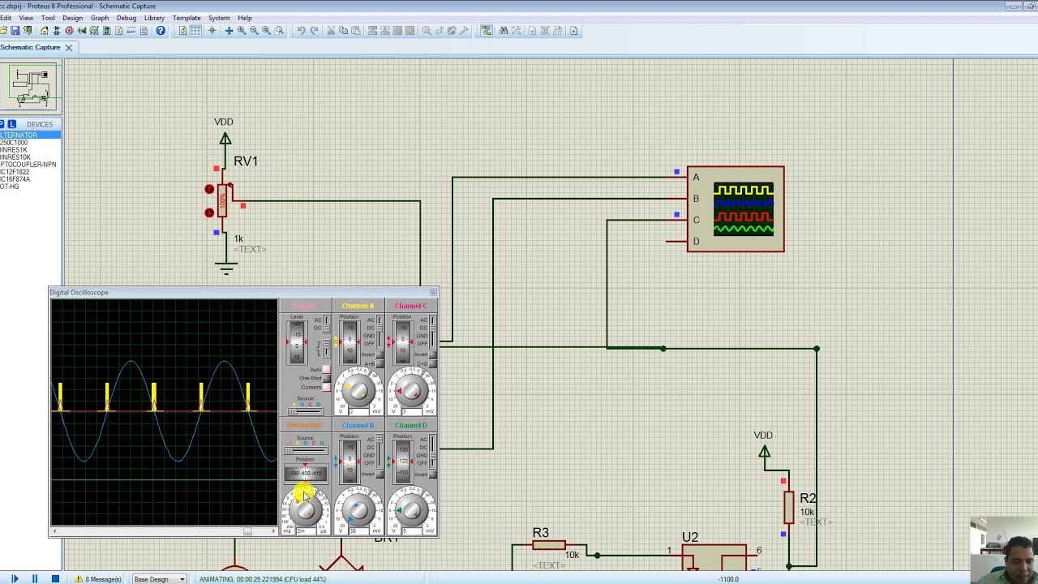Click the library 'L' button
This screenshot has height=584, width=1038.
click(12, 124)
